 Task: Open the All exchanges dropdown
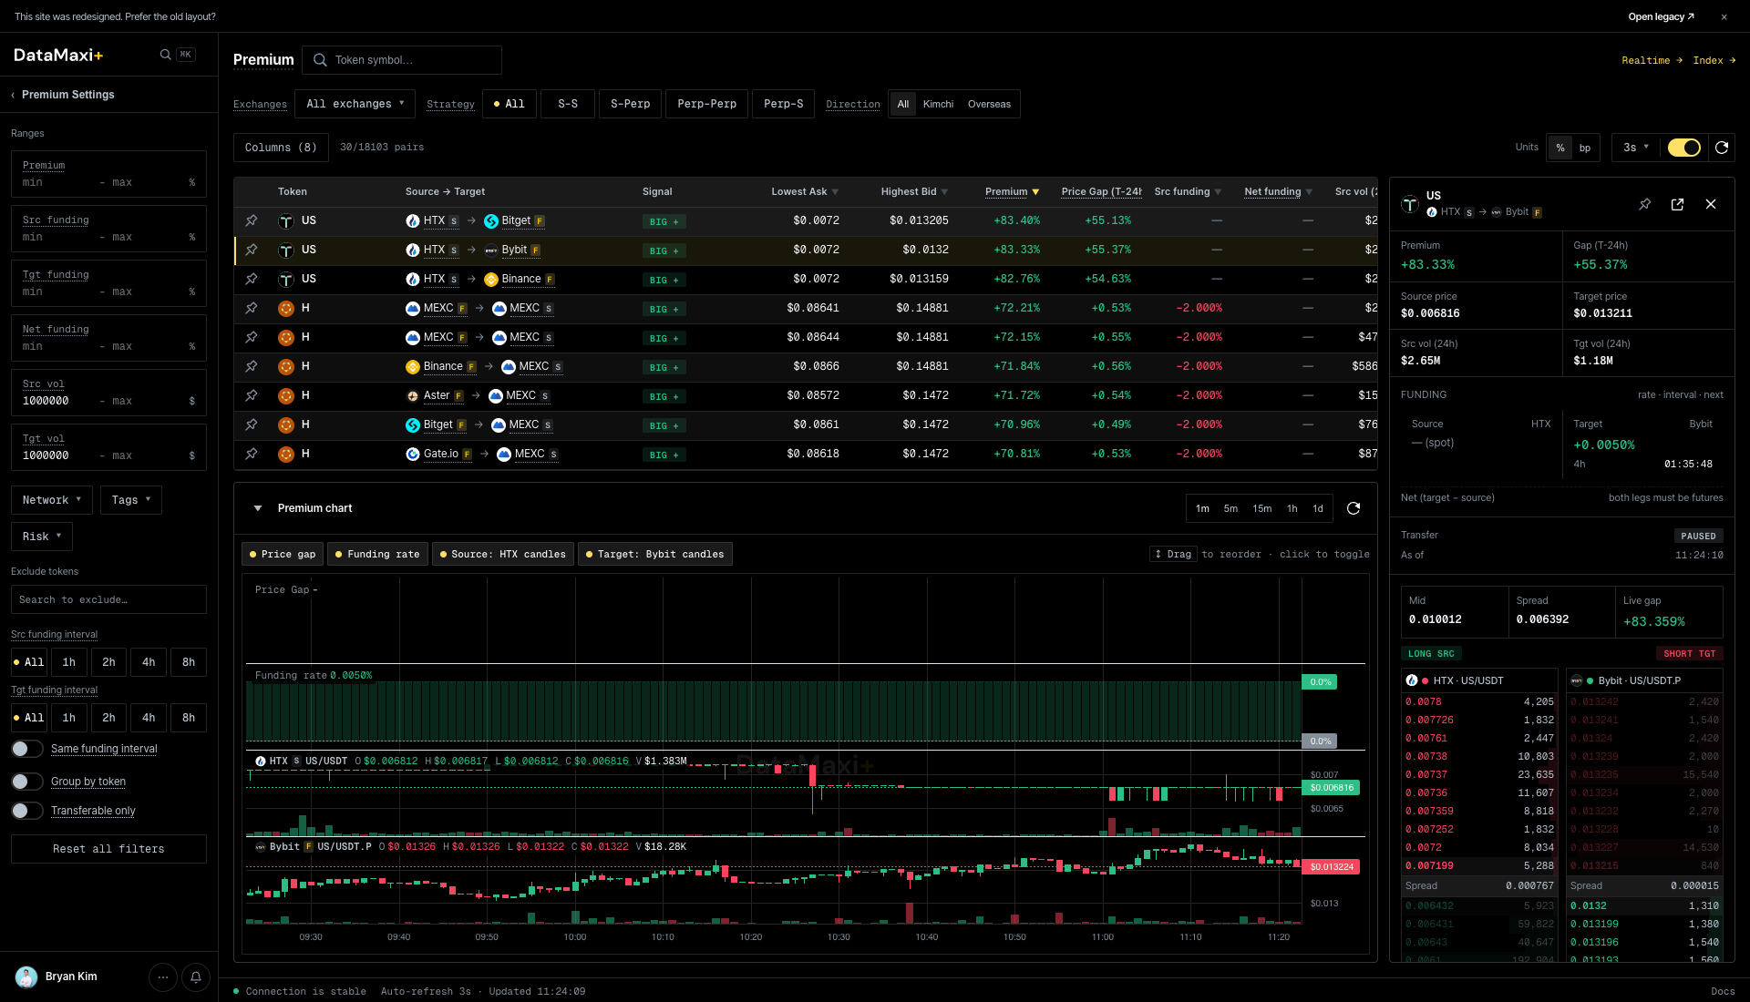click(x=355, y=104)
